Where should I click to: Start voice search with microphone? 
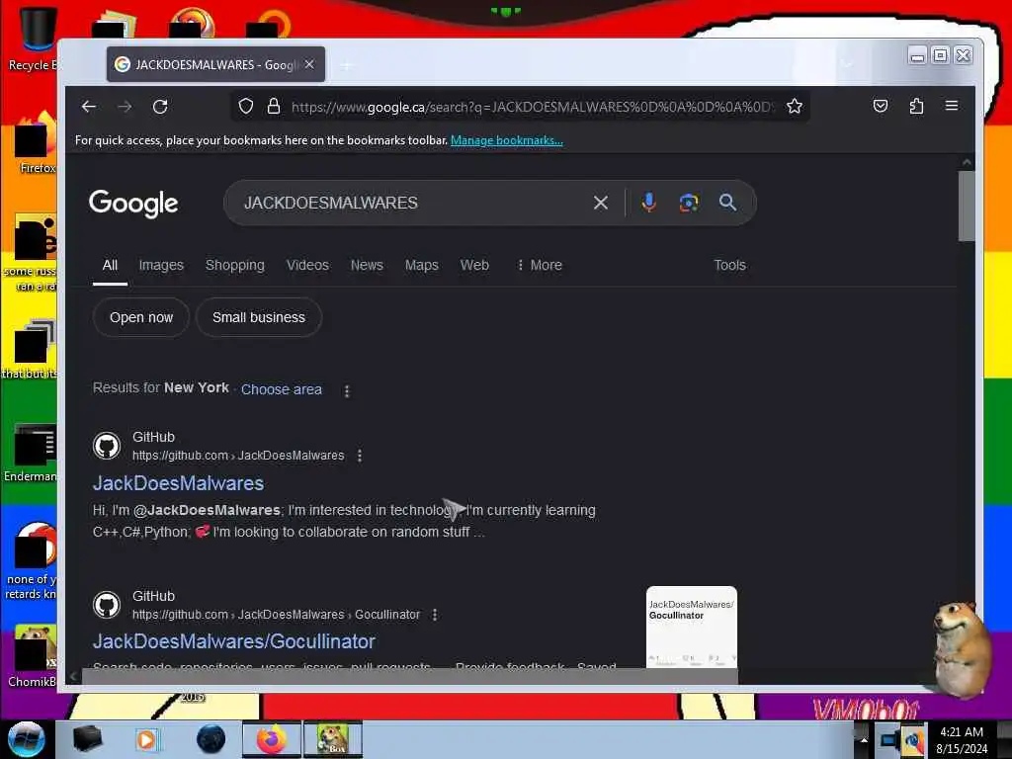point(648,202)
